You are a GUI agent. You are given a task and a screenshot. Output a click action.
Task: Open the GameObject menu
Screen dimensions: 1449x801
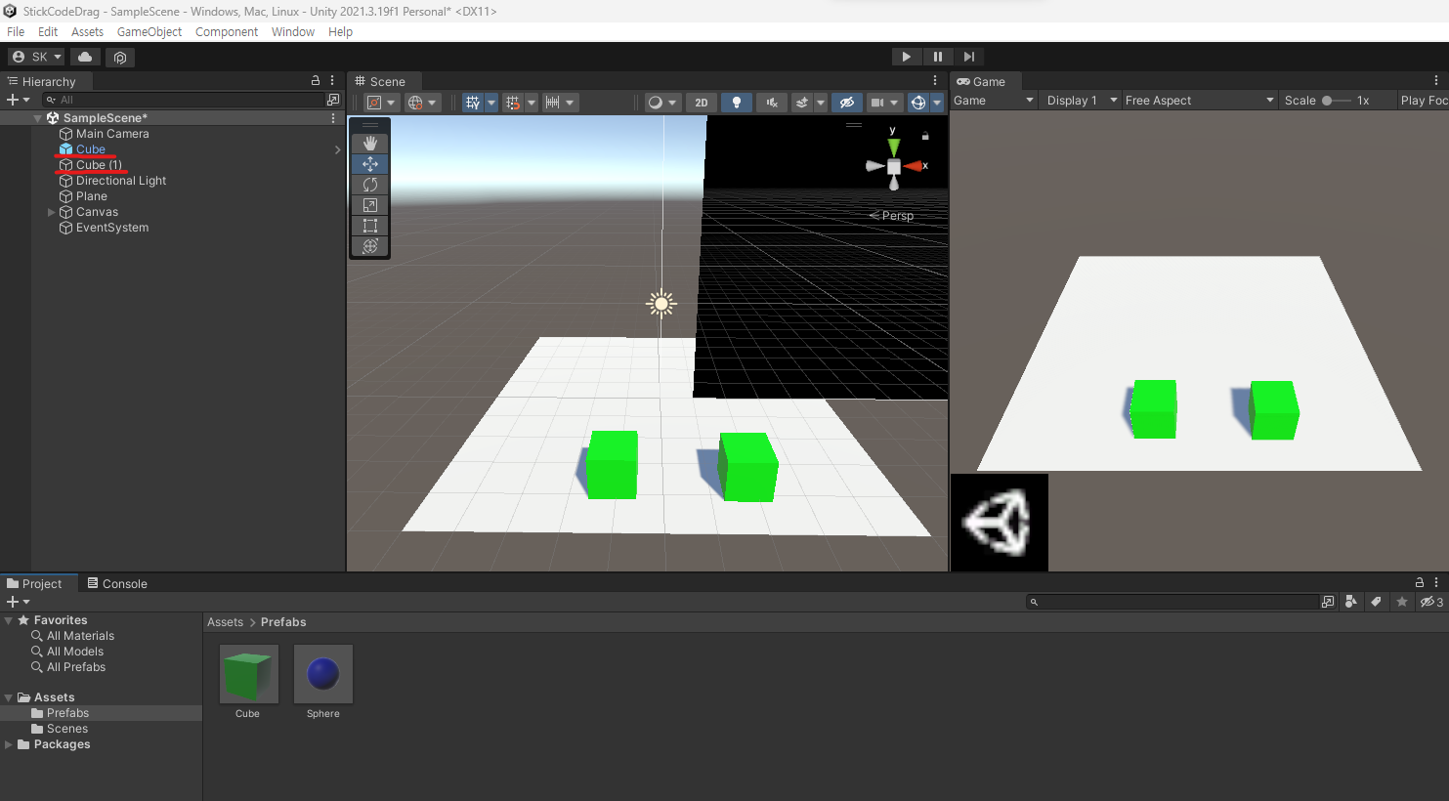point(149,32)
